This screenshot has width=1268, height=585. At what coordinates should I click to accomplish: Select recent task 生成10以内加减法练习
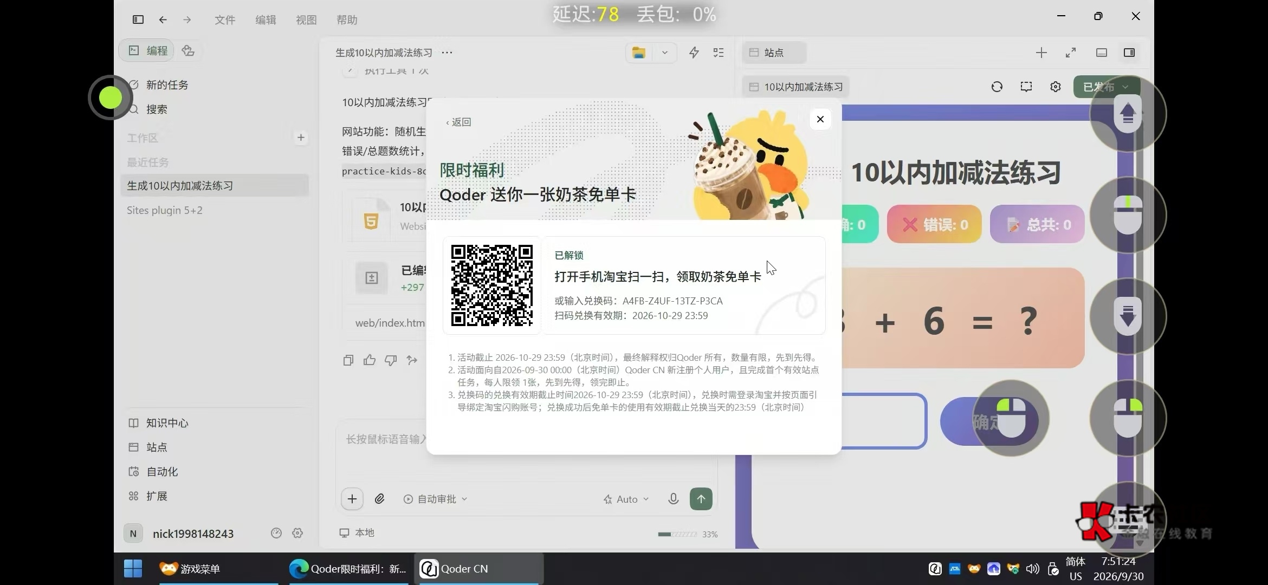(x=215, y=185)
